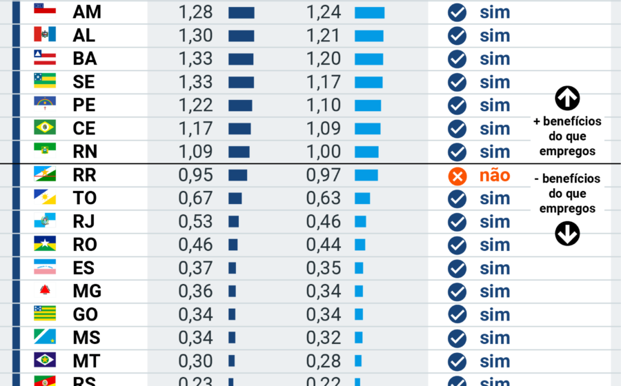Click the Amazonas flag in the AM row
621x386 pixels.
(x=45, y=9)
